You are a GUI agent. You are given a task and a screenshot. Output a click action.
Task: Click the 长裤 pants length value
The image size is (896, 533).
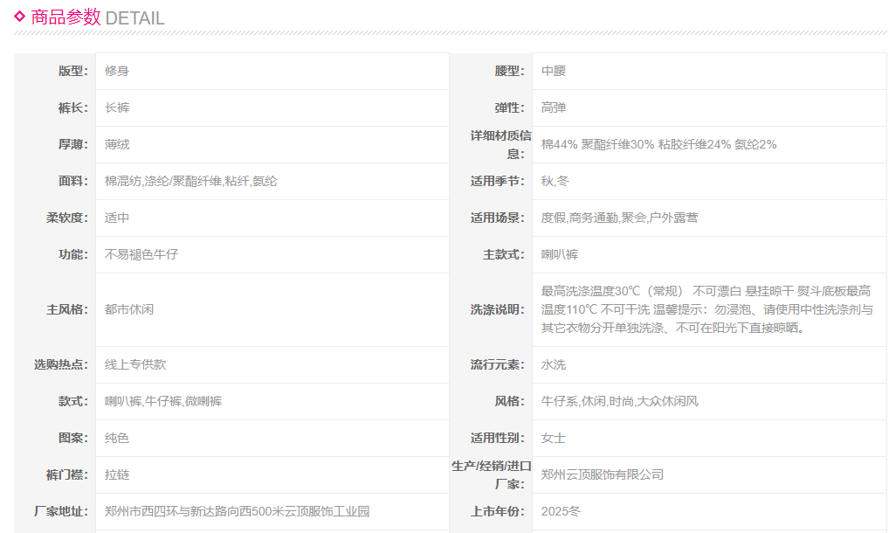click(117, 107)
